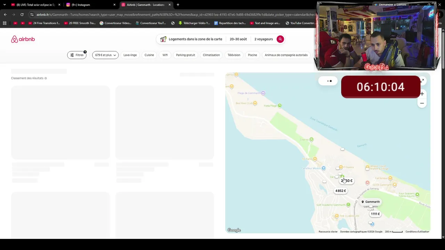Screen dimensions: 445x250
Task: Toggle the Parking gratuit filter chip
Action: (185, 55)
